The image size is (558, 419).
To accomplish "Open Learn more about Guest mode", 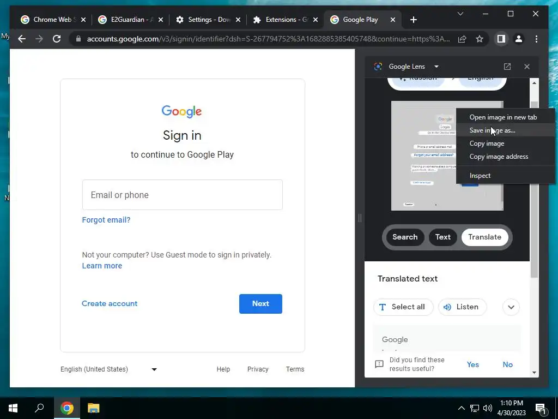I will click(x=102, y=266).
